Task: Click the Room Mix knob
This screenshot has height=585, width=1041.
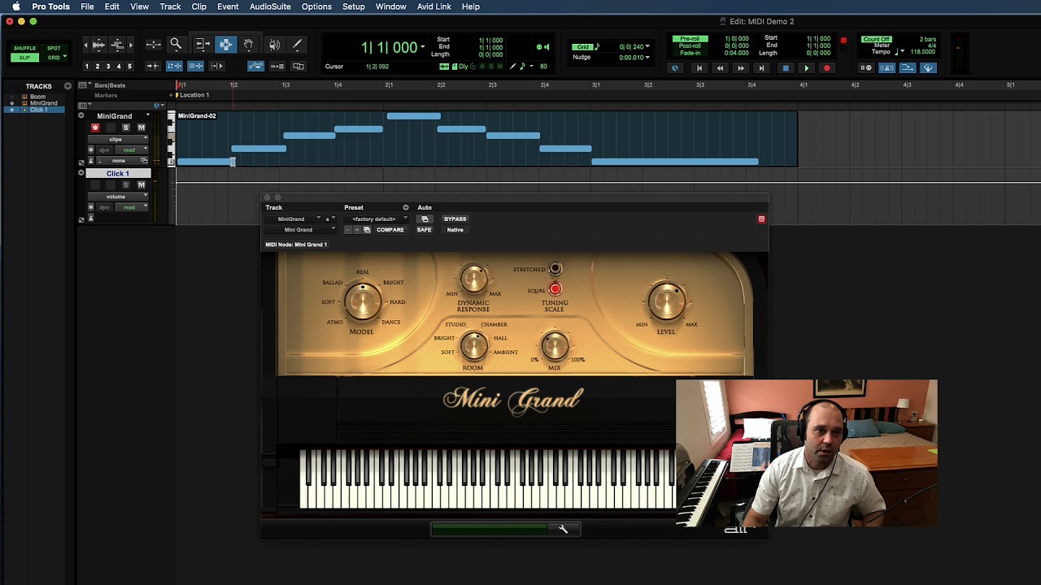Action: (555, 347)
